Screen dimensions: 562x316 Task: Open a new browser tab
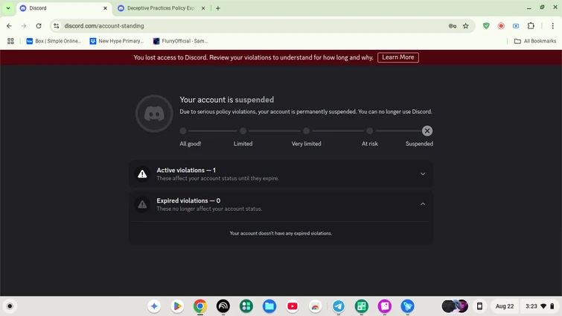tap(218, 8)
